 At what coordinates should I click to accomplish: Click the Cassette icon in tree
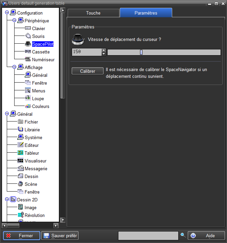point(28,52)
